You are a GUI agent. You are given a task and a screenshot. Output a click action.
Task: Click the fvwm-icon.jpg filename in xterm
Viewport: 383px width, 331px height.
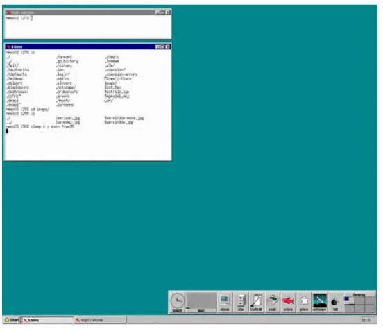click(x=68, y=118)
